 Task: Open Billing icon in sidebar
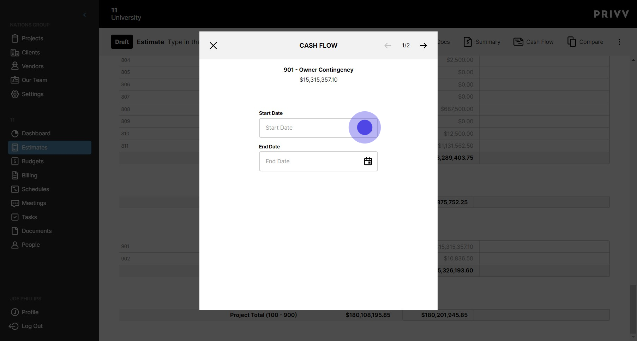[x=15, y=175]
